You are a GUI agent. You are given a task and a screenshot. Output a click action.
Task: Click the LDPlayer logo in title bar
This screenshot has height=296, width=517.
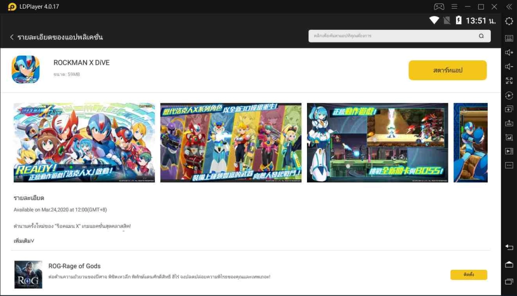(x=12, y=7)
